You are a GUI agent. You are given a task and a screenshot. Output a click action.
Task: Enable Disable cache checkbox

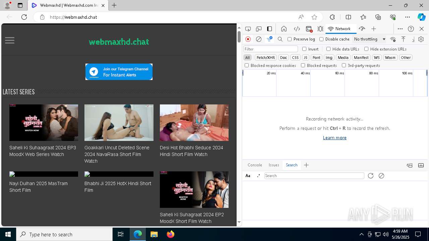tap(321, 39)
